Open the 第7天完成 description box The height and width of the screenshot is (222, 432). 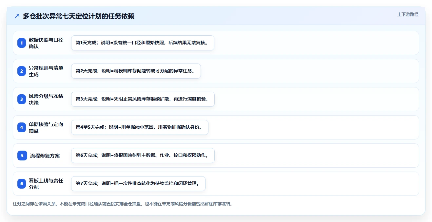[138, 184]
